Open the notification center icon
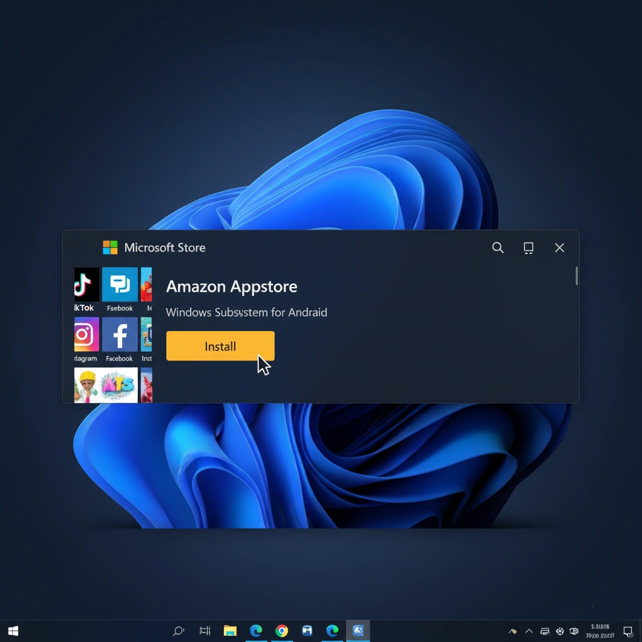The width and height of the screenshot is (642, 642). pos(628,631)
